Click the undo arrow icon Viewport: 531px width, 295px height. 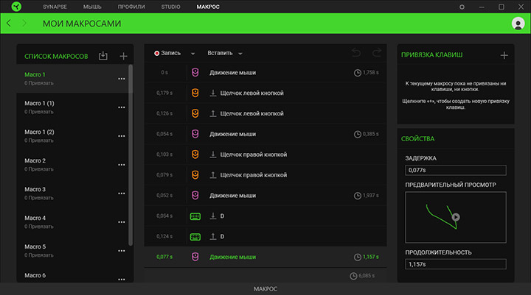point(356,53)
